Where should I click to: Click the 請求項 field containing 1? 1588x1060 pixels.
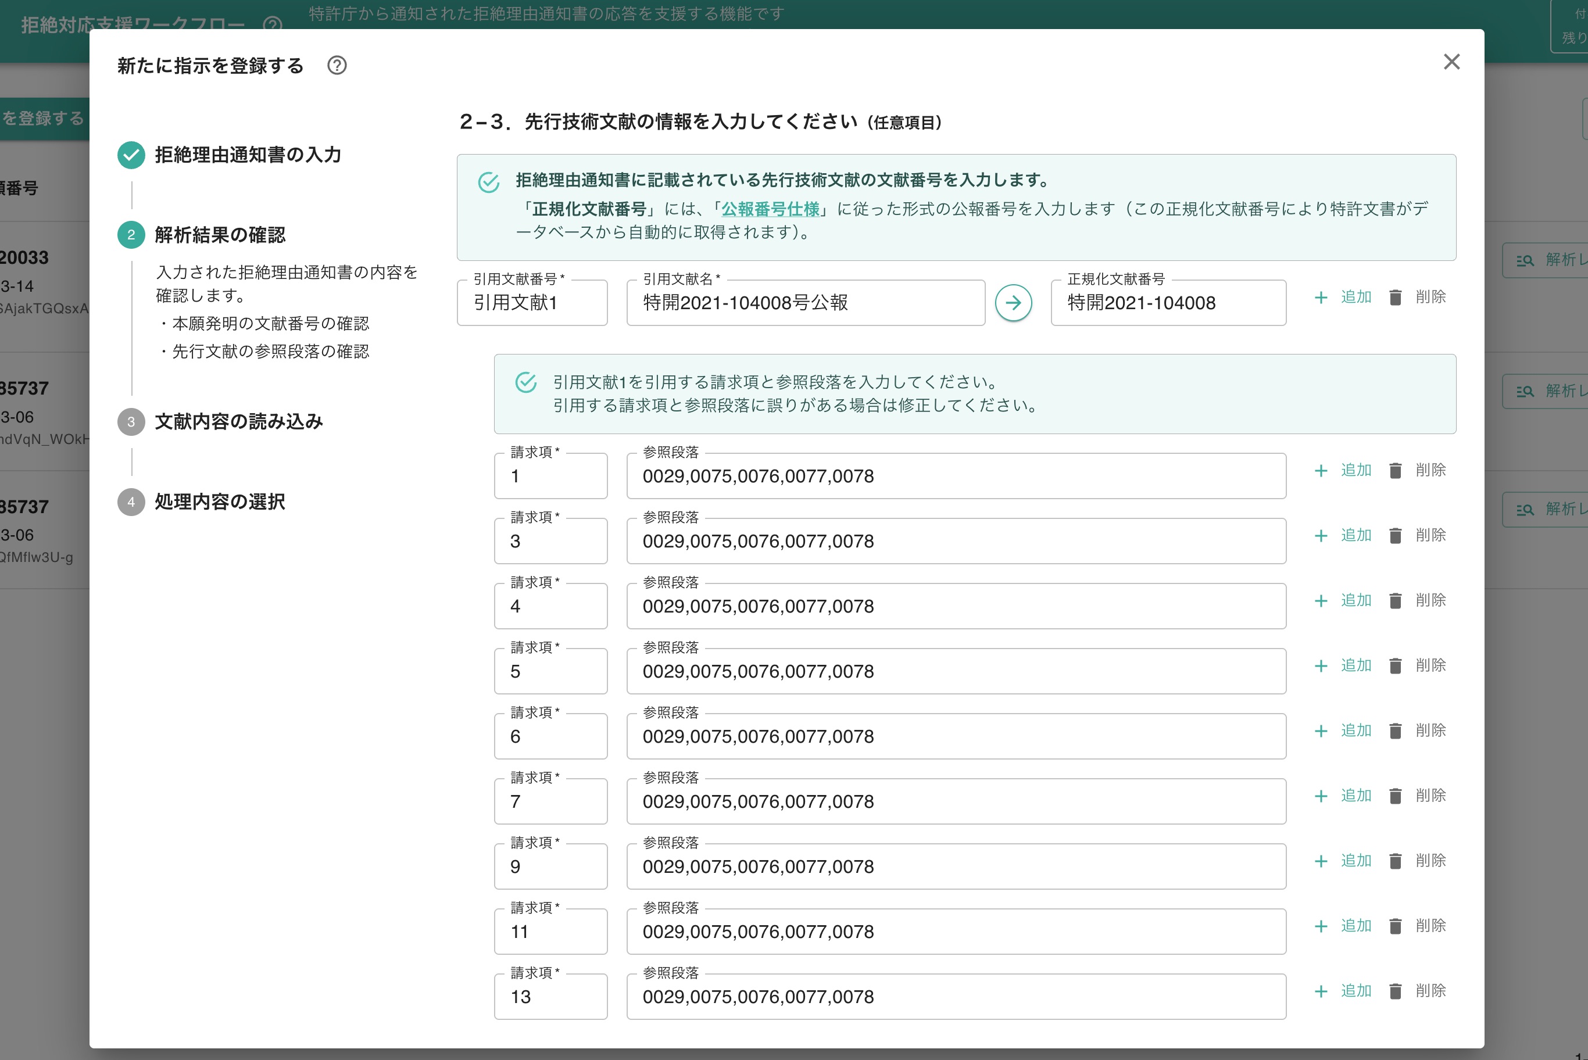551,476
